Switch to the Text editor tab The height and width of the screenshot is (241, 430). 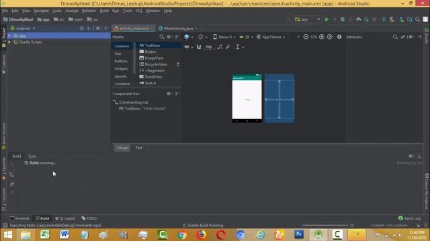click(139, 147)
